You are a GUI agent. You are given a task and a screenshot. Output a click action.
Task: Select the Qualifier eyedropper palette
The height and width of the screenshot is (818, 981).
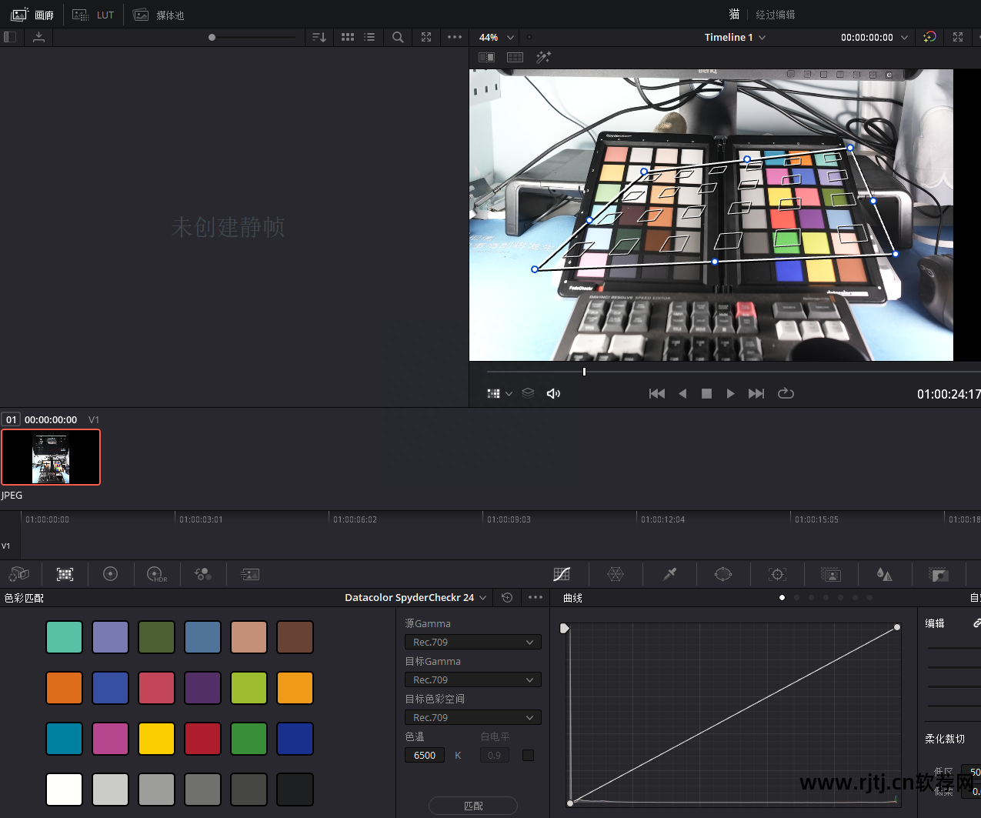tap(669, 574)
